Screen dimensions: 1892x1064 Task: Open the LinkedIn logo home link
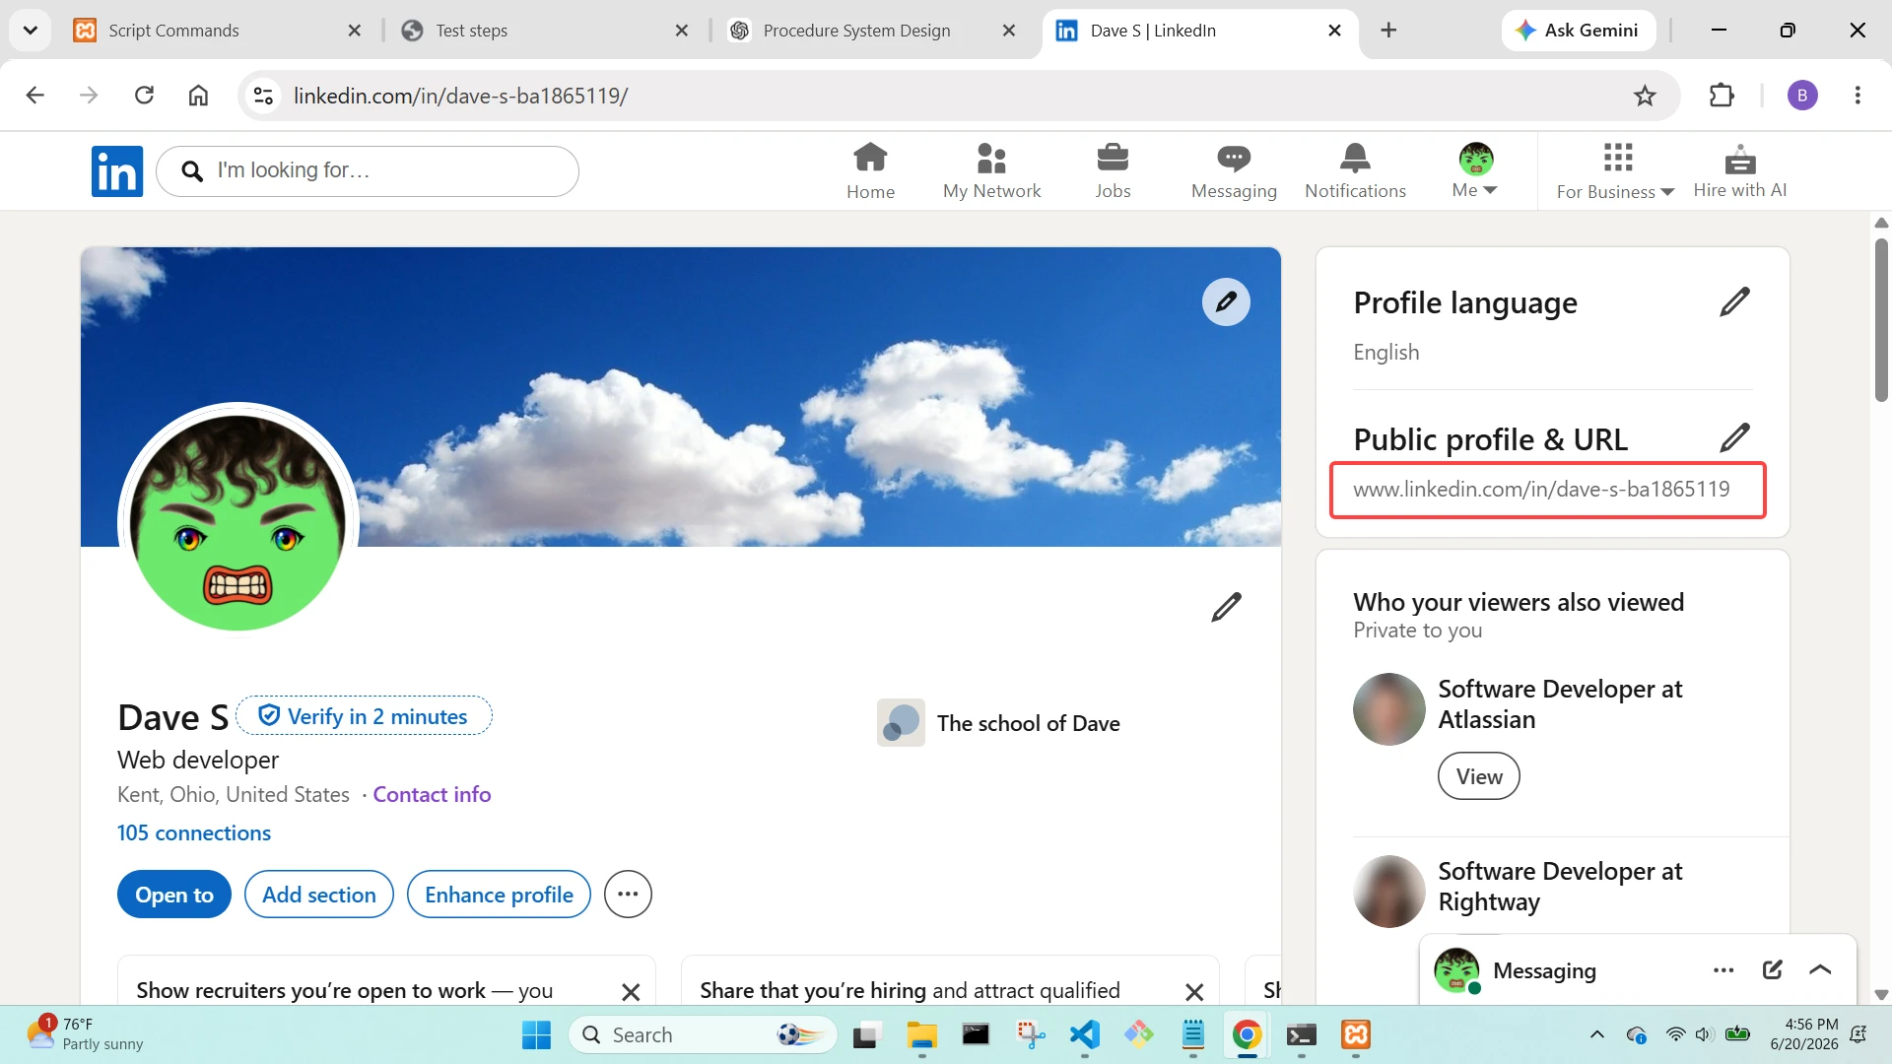(x=117, y=171)
